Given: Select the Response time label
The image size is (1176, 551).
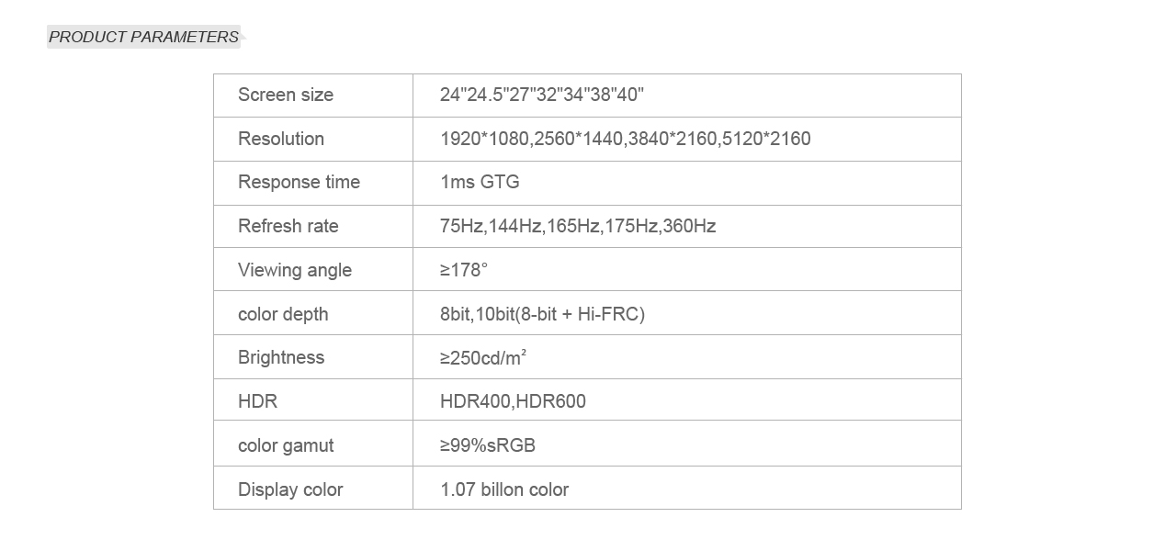Looking at the screenshot, I should coord(299,182).
